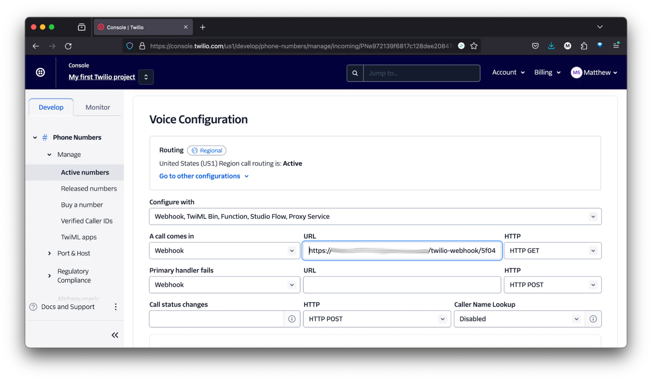The width and height of the screenshot is (652, 381).
Task: Bookmark this page with star icon
Action: 474,46
